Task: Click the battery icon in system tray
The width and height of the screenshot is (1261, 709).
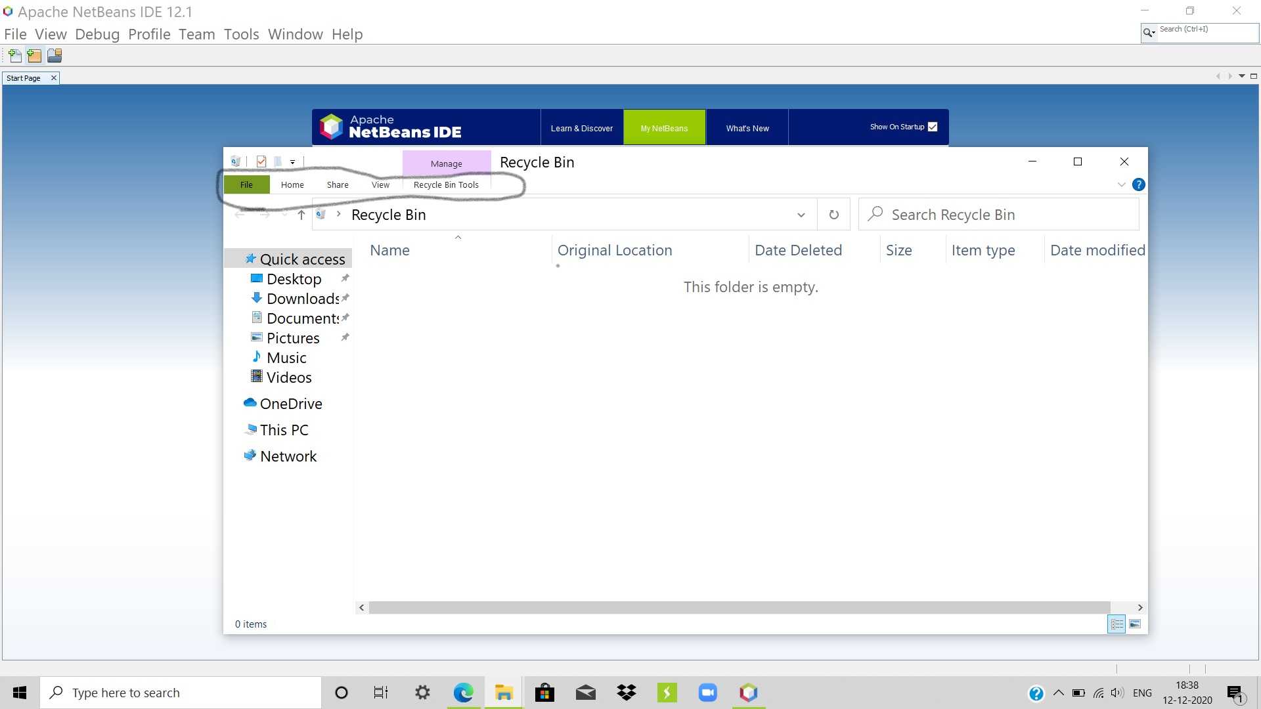Action: click(1078, 693)
